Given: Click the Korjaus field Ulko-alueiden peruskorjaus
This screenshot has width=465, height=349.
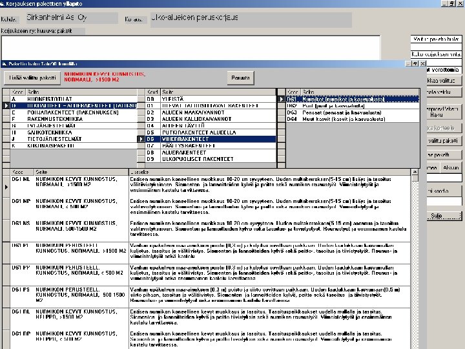Looking at the screenshot, I should click(251, 20).
